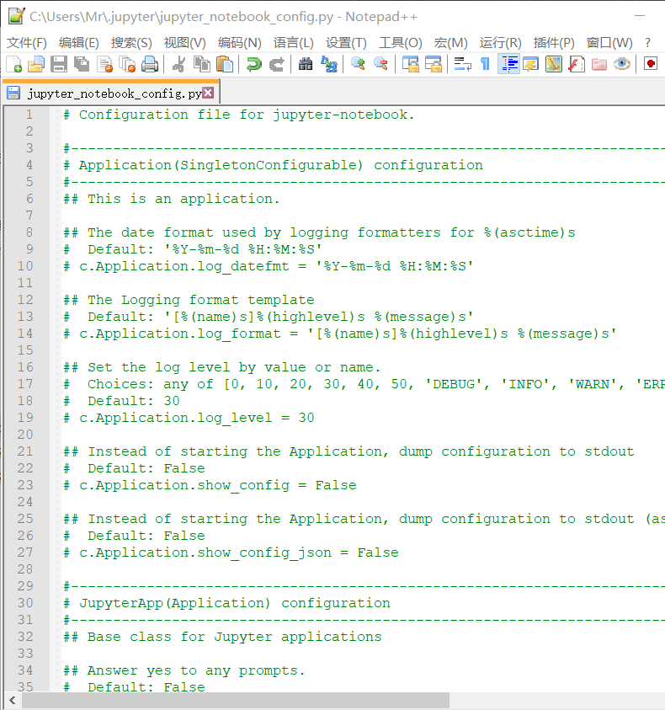
Task: Print the document with the printer icon
Action: [x=150, y=64]
